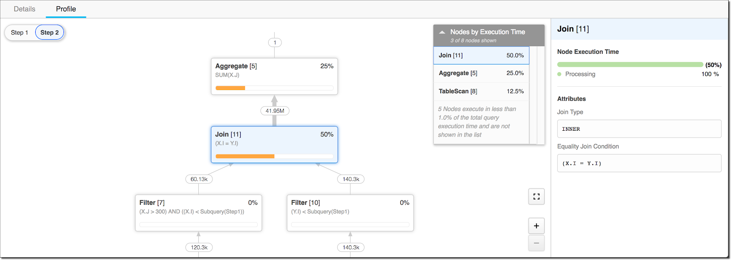Click the fit-to-screen fullscreen icon
The image size is (731, 260).
[536, 196]
